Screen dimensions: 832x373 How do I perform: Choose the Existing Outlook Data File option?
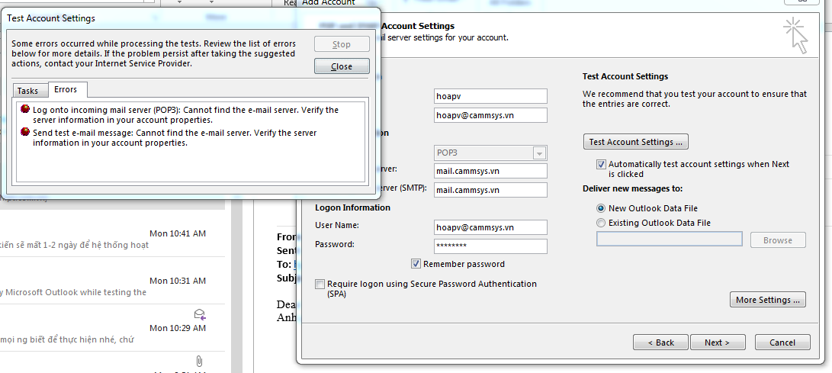(601, 223)
